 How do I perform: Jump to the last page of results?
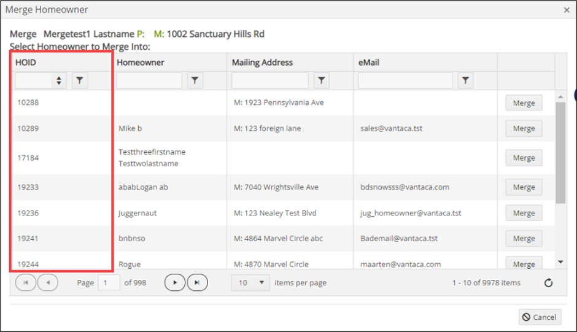pyautogui.click(x=197, y=283)
